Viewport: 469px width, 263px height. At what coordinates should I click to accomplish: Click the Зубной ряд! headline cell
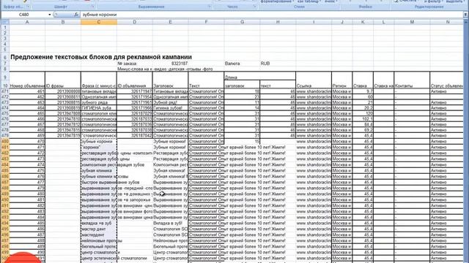pos(171,102)
